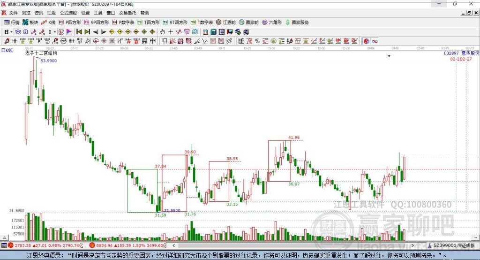Open the 交易委托 menu

coord(127,13)
